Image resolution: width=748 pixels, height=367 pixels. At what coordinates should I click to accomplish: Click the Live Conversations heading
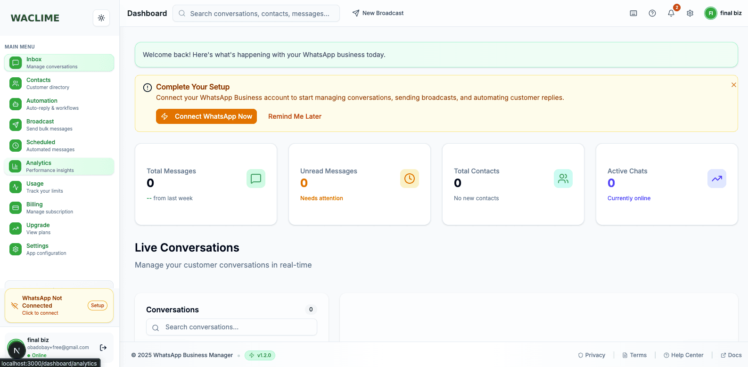pos(187,248)
